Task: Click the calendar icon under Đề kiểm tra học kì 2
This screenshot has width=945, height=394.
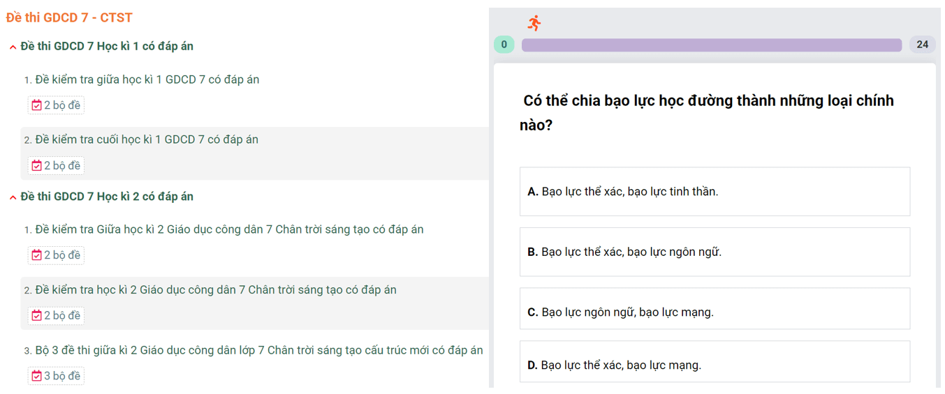Action: pos(36,315)
